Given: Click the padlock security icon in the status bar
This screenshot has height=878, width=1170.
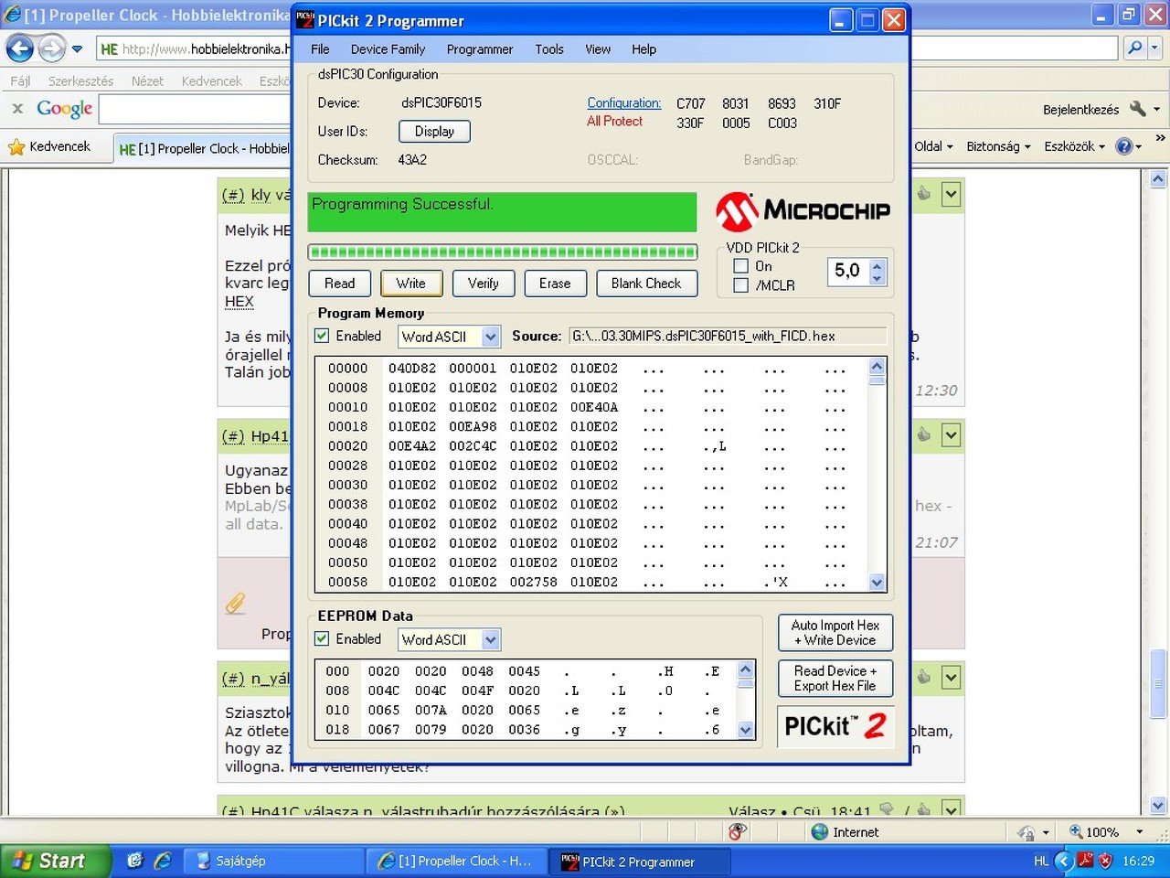Looking at the screenshot, I should (x=1026, y=832).
